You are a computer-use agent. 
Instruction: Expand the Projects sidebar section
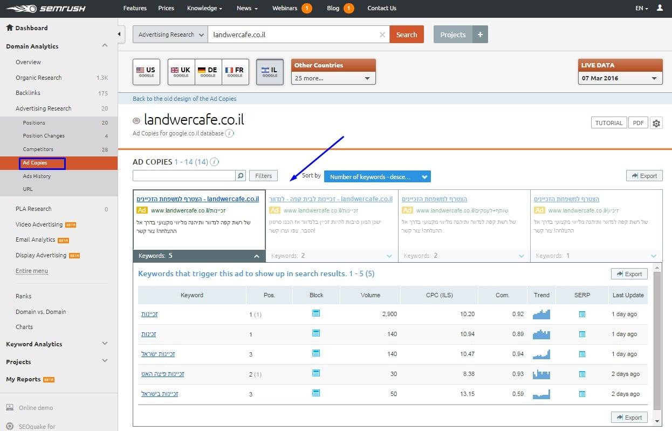point(105,361)
